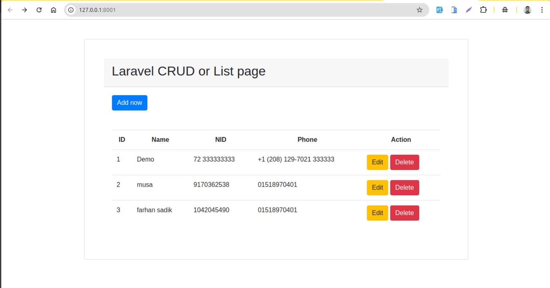
Task: Open the browser three-dot menu
Action: [542, 10]
